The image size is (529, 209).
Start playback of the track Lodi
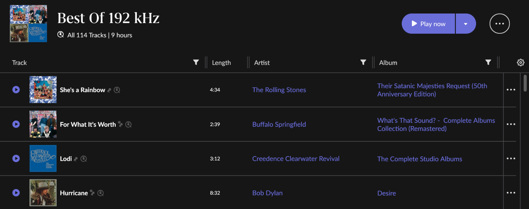tap(16, 158)
